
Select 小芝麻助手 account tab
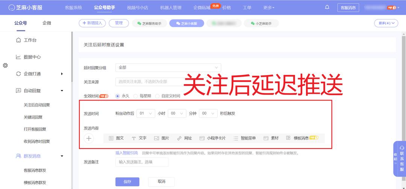[x=261, y=23]
